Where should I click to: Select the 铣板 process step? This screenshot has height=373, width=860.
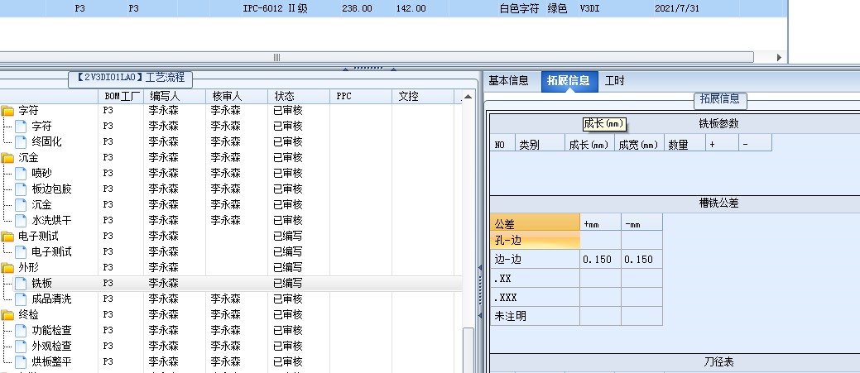pyautogui.click(x=41, y=283)
